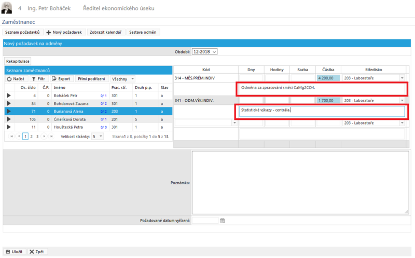Expand row of Burianová Alena
This screenshot has height=258, width=415.
(x=9, y=111)
